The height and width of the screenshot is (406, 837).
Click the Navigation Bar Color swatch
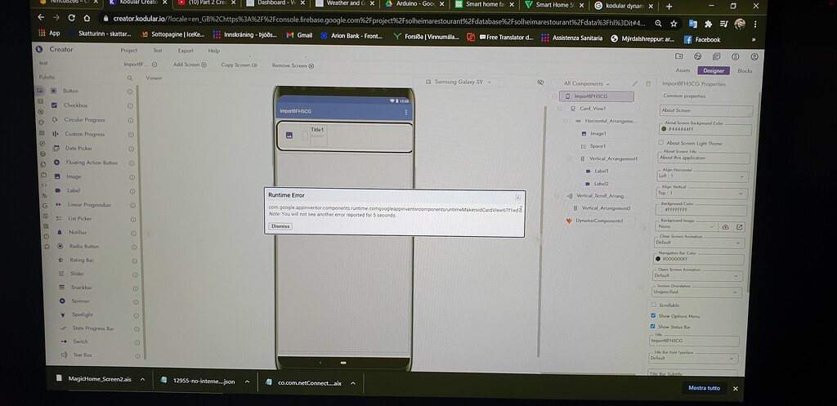click(658, 259)
